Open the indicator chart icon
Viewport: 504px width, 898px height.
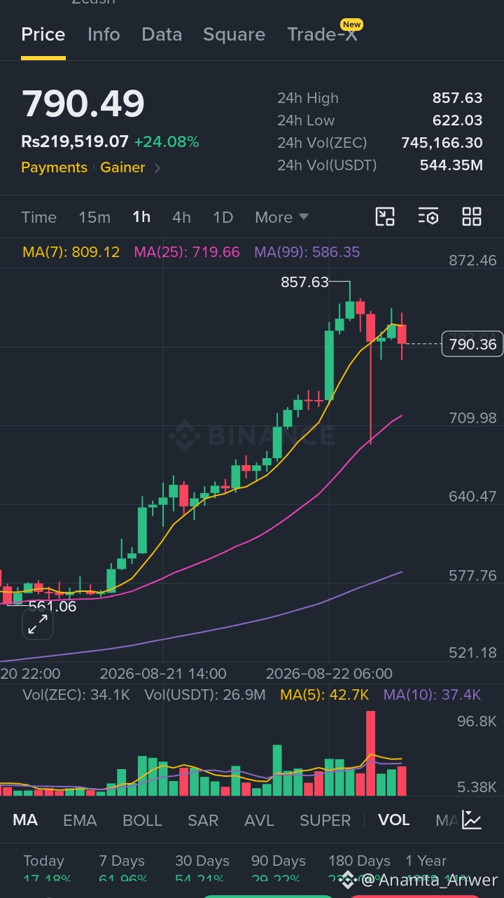(x=472, y=820)
